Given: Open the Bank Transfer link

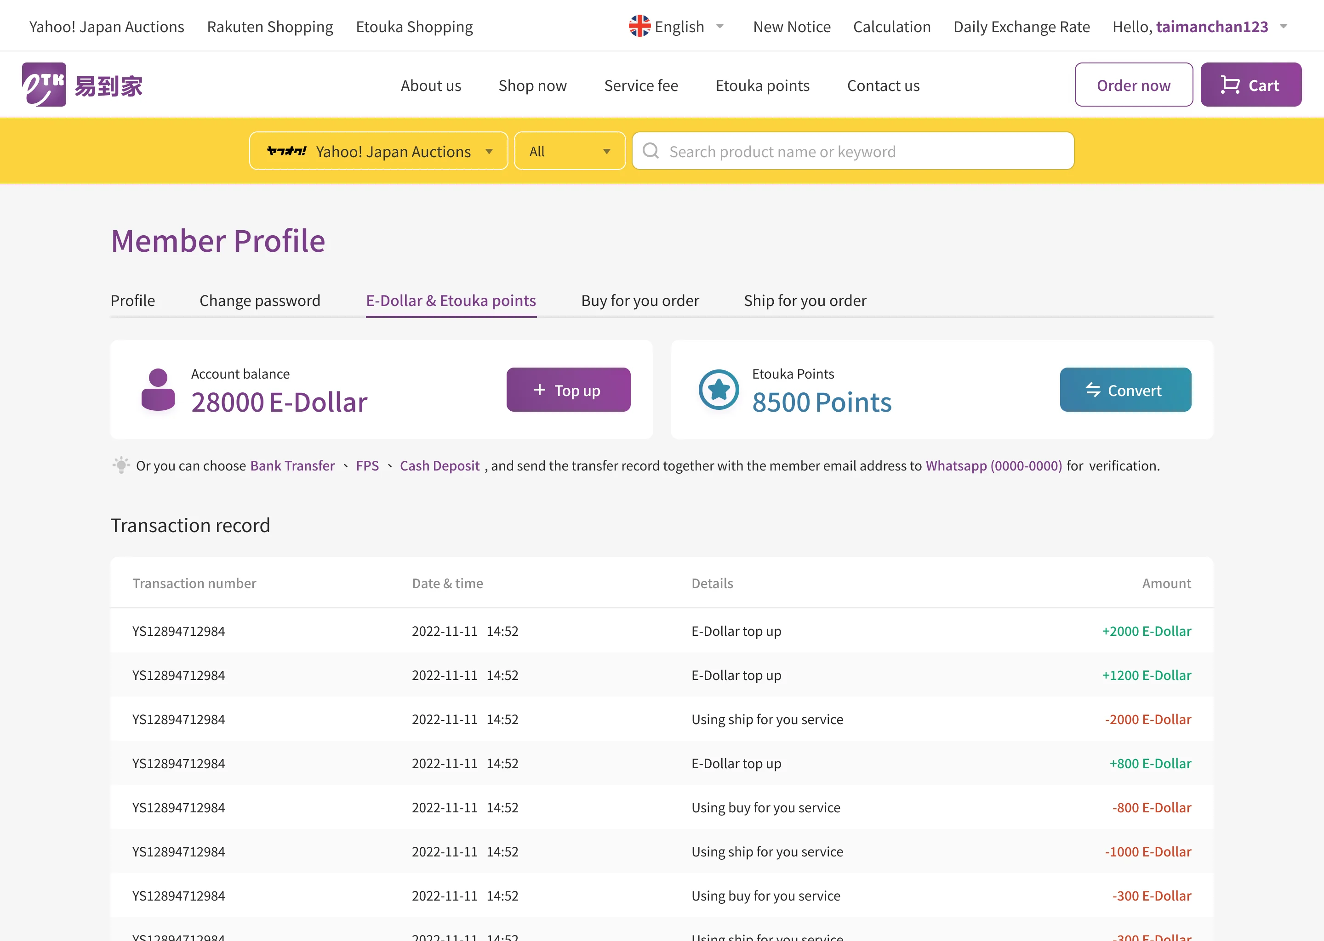Looking at the screenshot, I should point(292,465).
